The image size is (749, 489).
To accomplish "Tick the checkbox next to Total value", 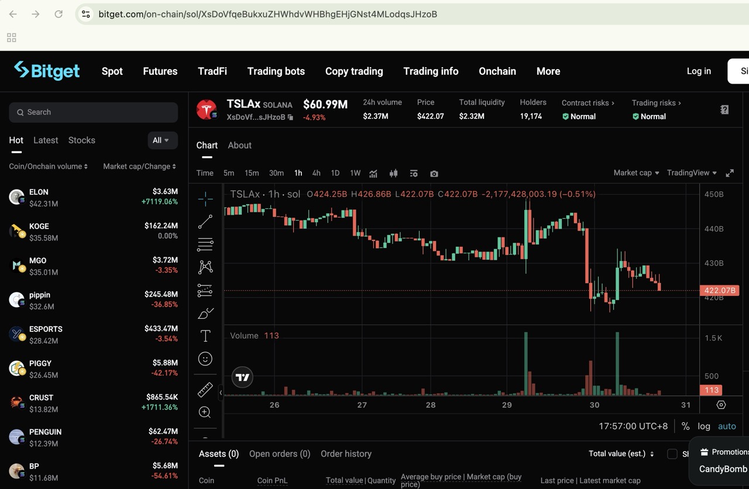I will pos(672,454).
